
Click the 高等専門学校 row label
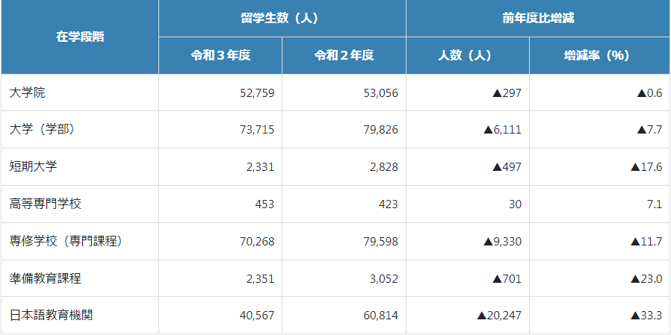tap(46, 204)
